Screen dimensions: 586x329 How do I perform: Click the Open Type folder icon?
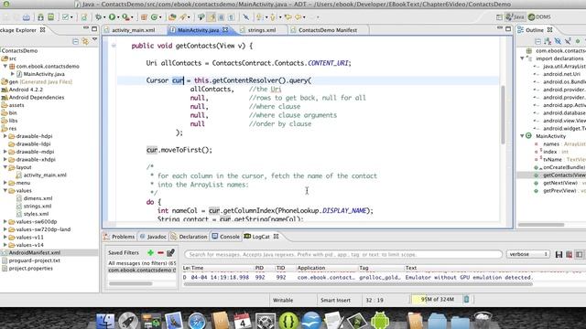pos(172,17)
